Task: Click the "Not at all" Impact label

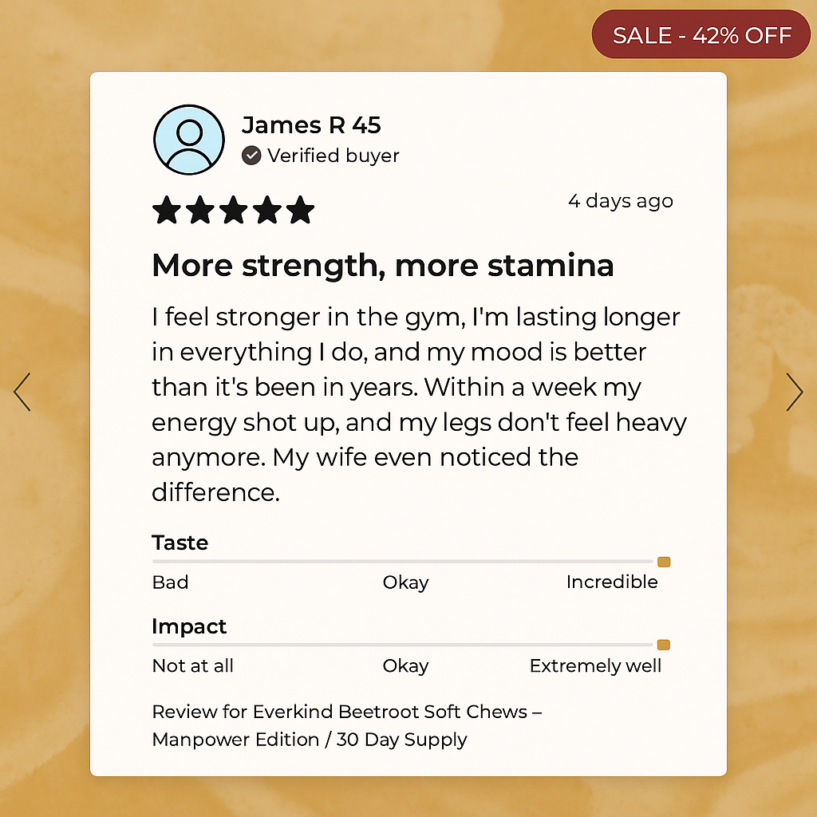Action: 193,666
